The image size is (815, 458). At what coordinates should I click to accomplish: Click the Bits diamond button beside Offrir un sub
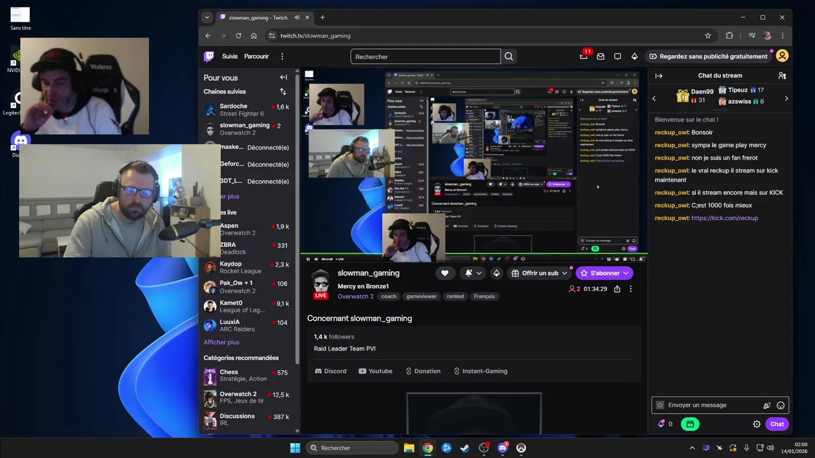[497, 273]
